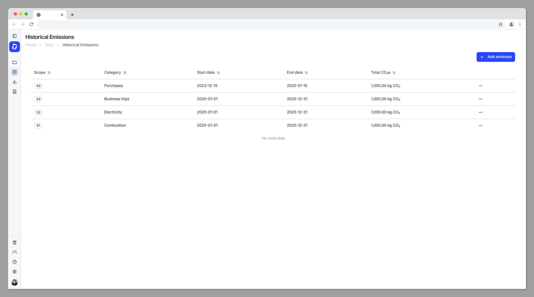Screen dimensions: 534x297
Task: Click the blue app logo icon
Action: 15,46
